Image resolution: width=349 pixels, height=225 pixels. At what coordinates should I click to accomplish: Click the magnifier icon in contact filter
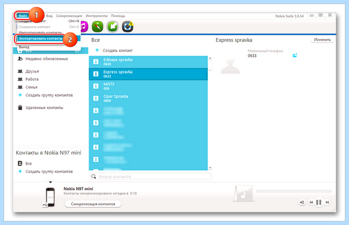point(94,176)
